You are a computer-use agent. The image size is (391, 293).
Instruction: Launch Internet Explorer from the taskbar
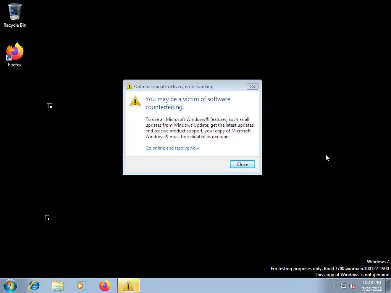coord(34,285)
